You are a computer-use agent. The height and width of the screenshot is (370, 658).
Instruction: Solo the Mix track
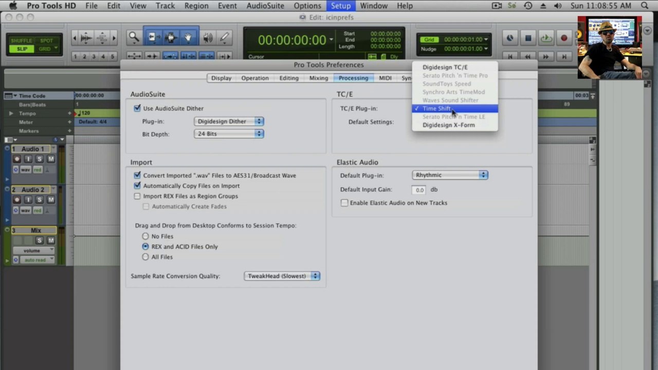tap(40, 240)
